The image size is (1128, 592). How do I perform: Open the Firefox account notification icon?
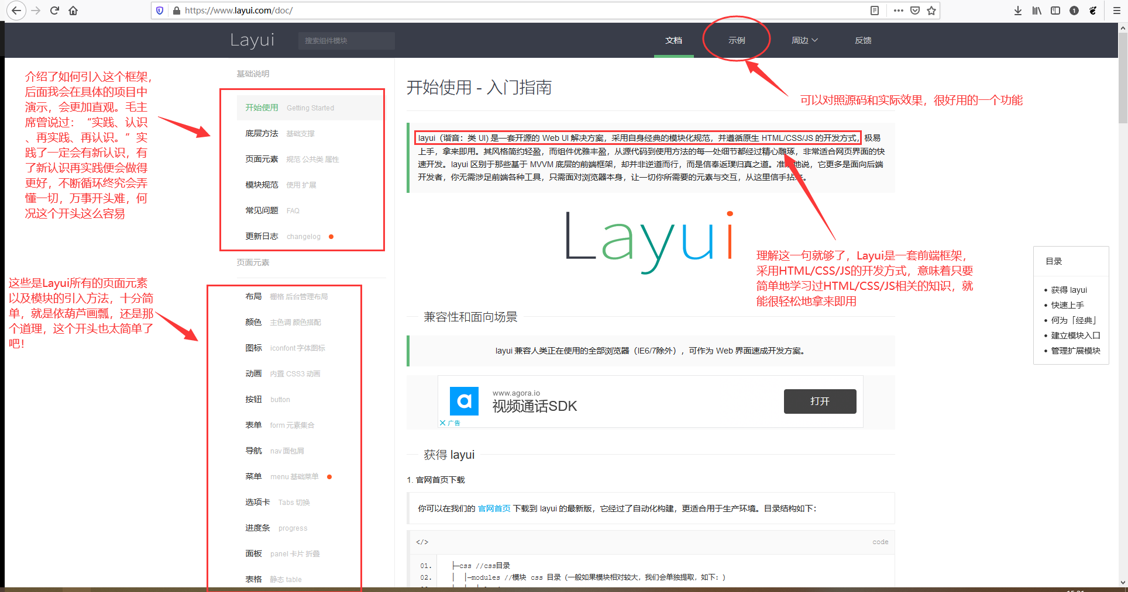tap(1074, 10)
